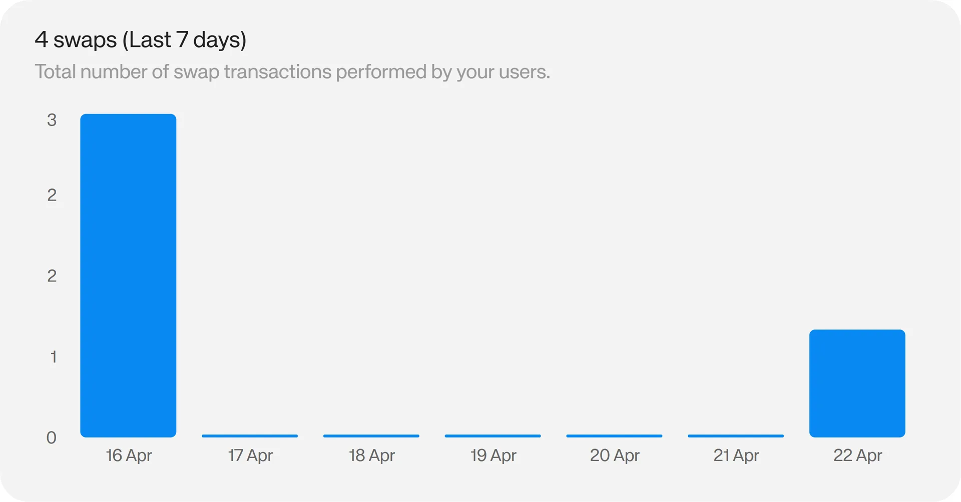Select the 17 Apr flat bar
The height and width of the screenshot is (502, 961).
click(250, 436)
